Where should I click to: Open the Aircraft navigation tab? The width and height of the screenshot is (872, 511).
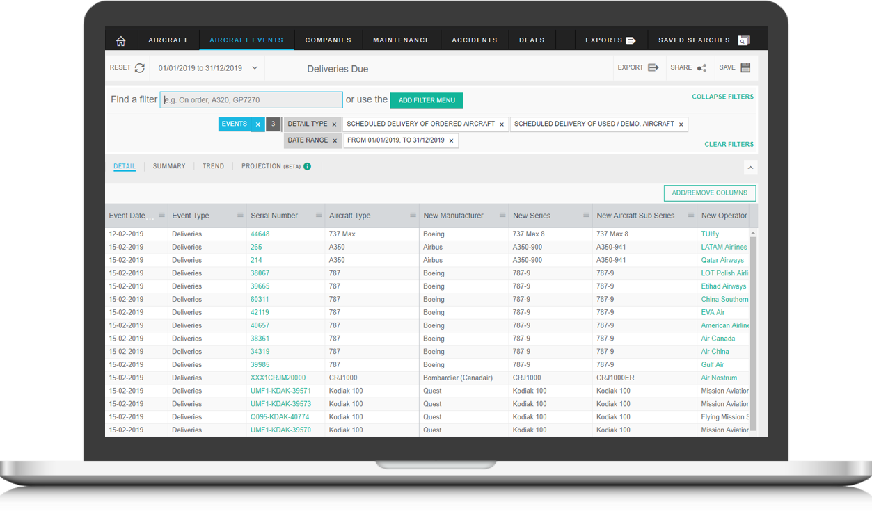pyautogui.click(x=168, y=40)
